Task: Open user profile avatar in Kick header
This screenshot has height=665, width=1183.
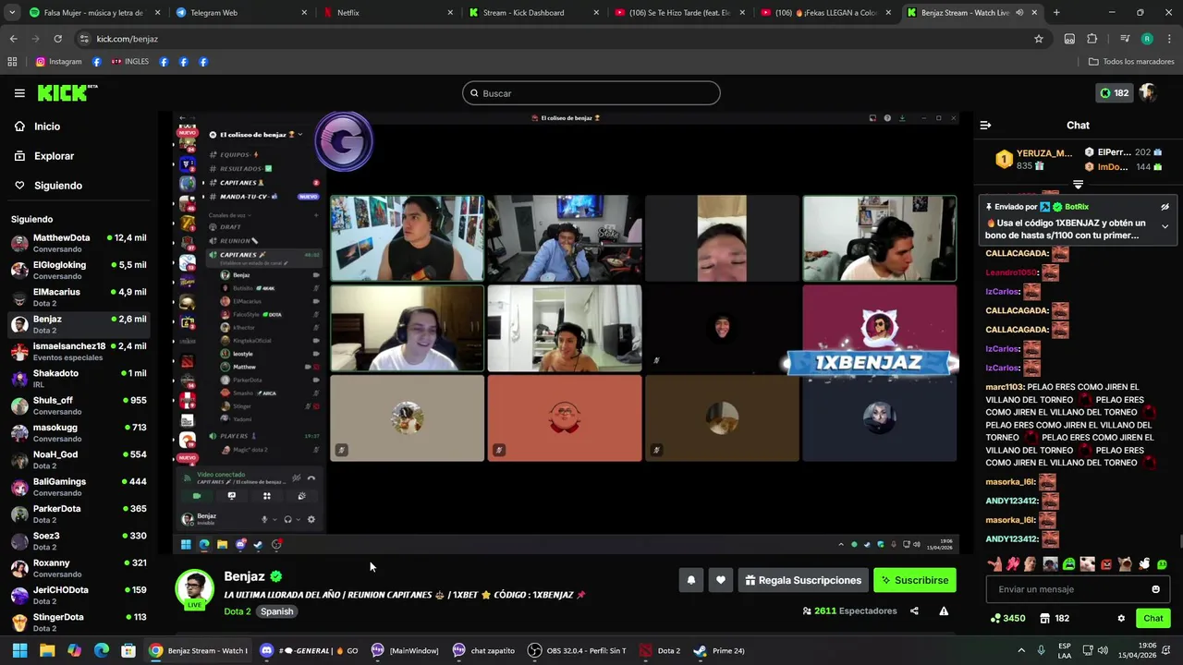Action: (1148, 92)
